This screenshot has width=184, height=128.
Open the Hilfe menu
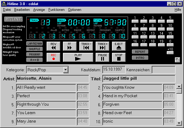[x=178, y=10]
